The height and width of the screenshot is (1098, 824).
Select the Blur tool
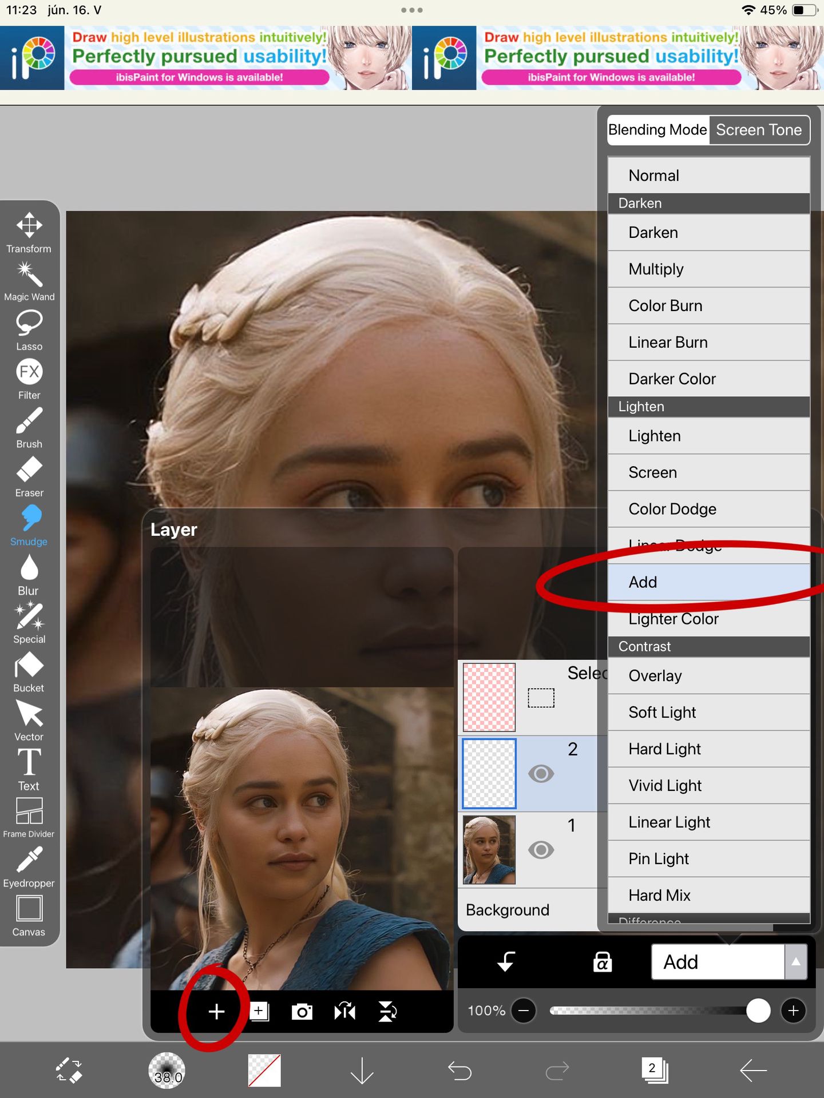(29, 574)
